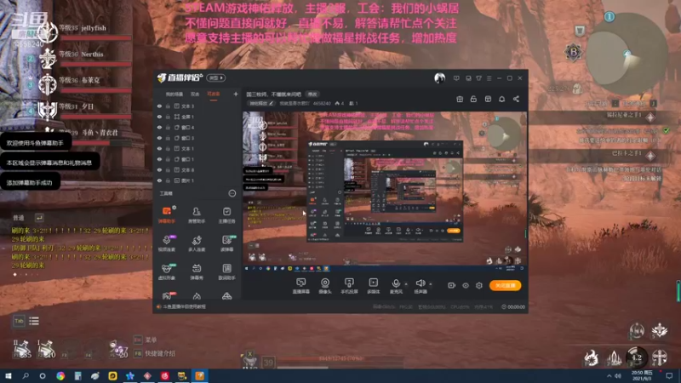Add a 手机投屏 phone screencast source

click(x=349, y=286)
